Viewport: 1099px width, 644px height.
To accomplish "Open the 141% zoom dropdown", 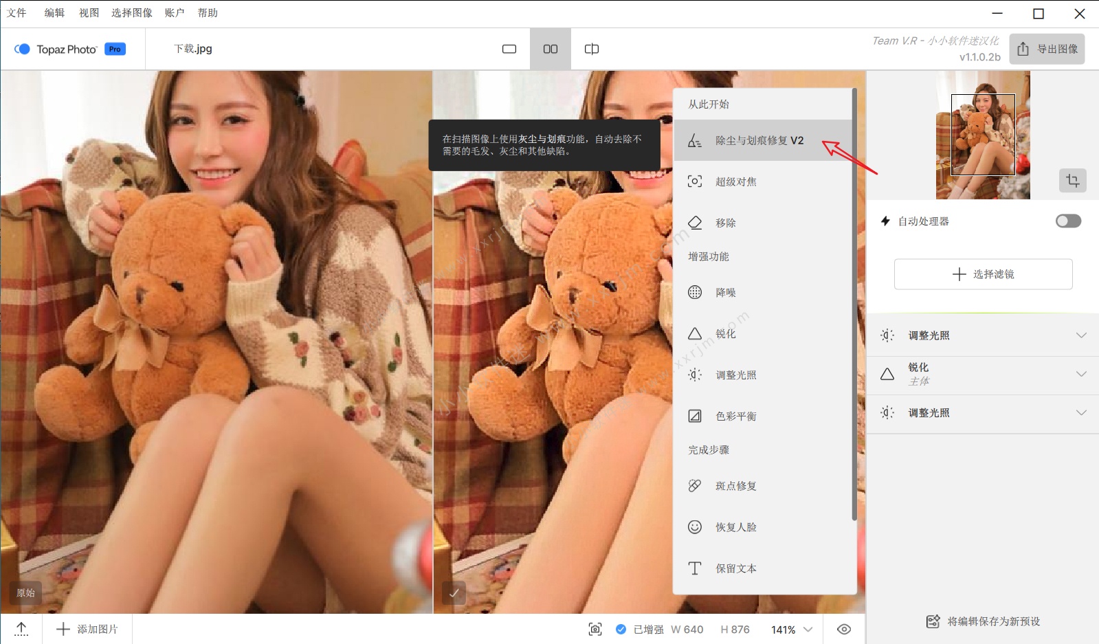I will (792, 629).
